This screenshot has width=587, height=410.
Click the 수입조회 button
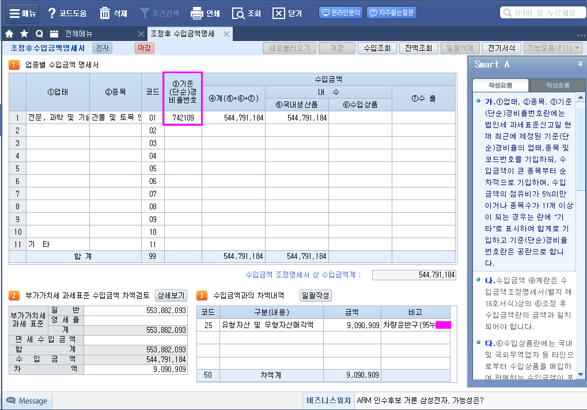377,48
